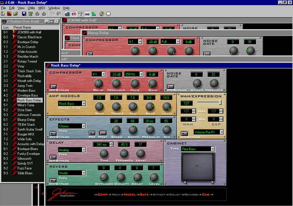Click the first greyed-out bucket toolbar icon
The image size is (293, 206).
coord(37,14)
